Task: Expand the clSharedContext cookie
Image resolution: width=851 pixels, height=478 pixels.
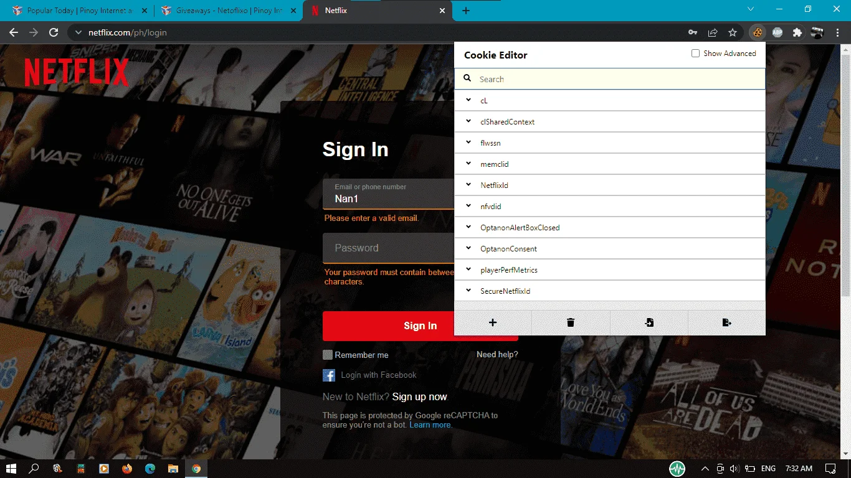Action: tap(610, 121)
